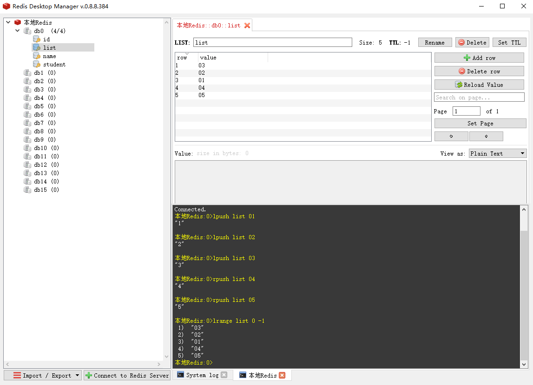This screenshot has width=533, height=385.
Task: Click the db2 database icon
Action: point(27,81)
